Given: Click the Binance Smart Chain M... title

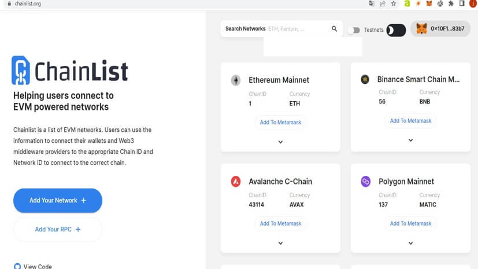Looking at the screenshot, I should 418,79.
